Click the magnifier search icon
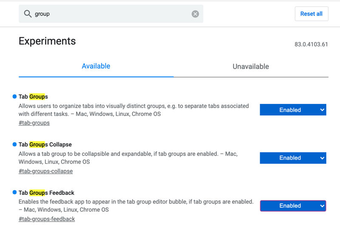The width and height of the screenshot is (340, 236). pos(28,14)
